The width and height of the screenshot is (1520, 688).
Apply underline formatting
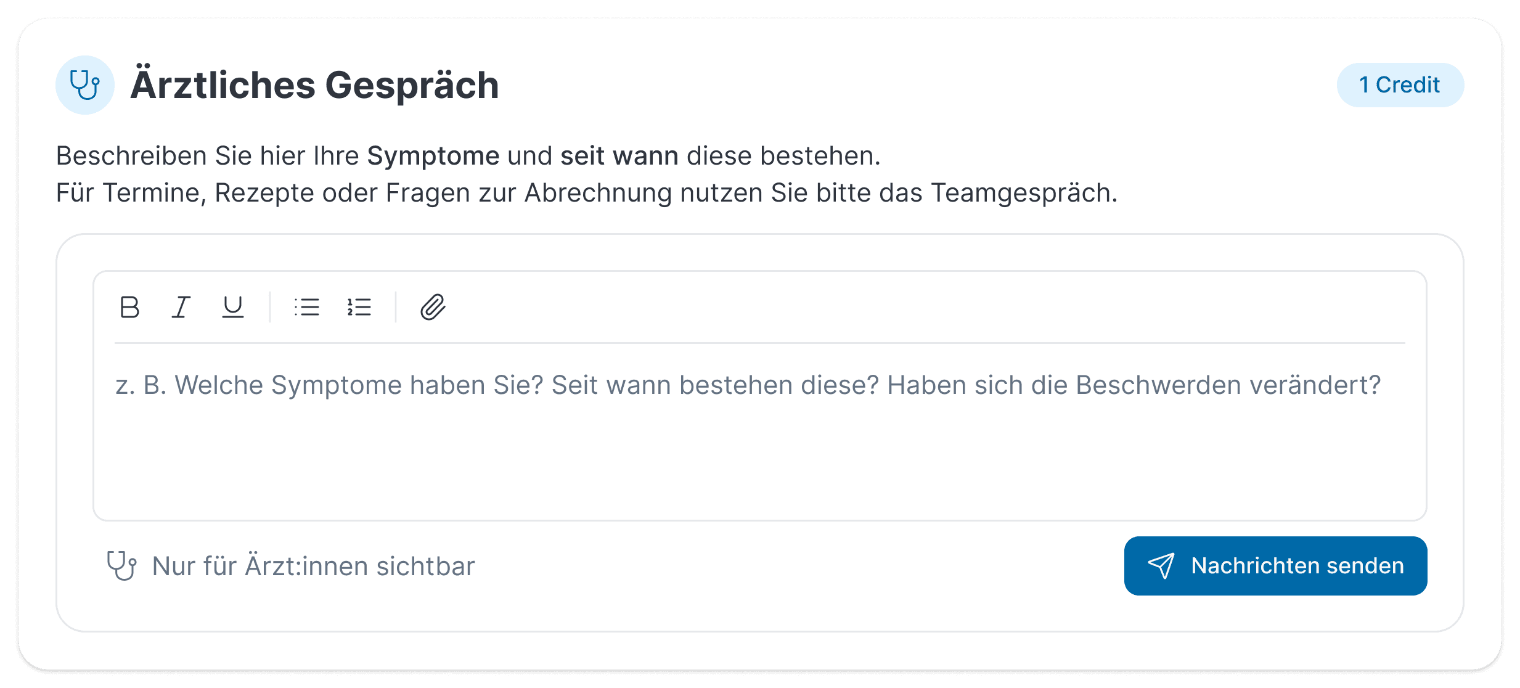point(231,308)
